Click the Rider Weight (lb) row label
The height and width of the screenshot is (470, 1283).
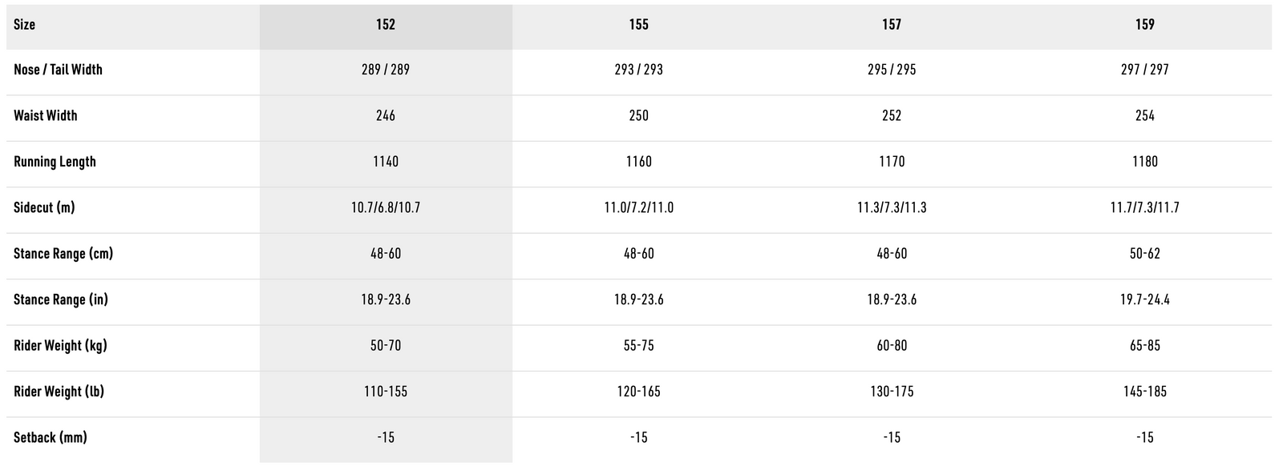tap(59, 392)
